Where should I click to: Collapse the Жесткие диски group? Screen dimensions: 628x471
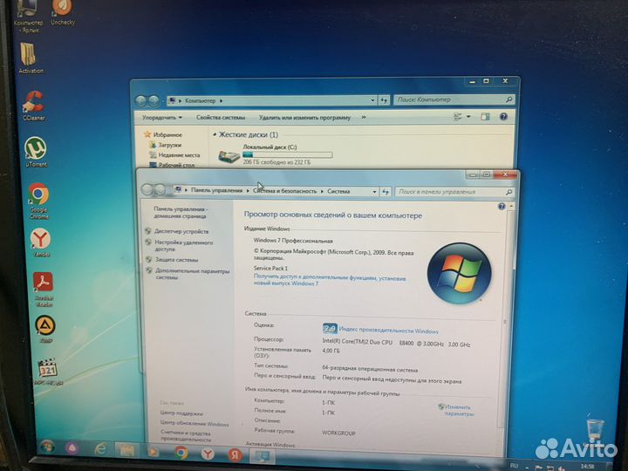pos(214,135)
